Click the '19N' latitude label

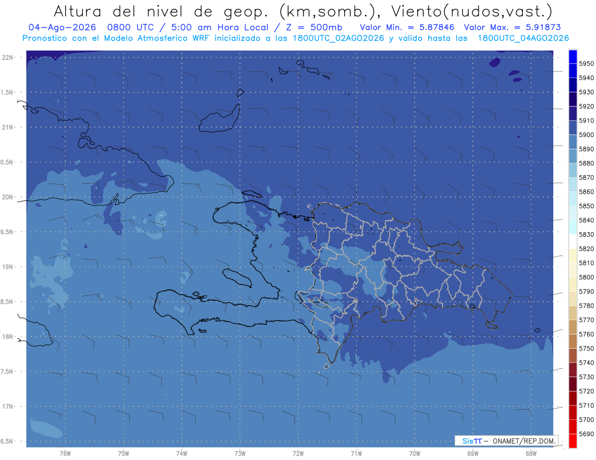pos(8,267)
